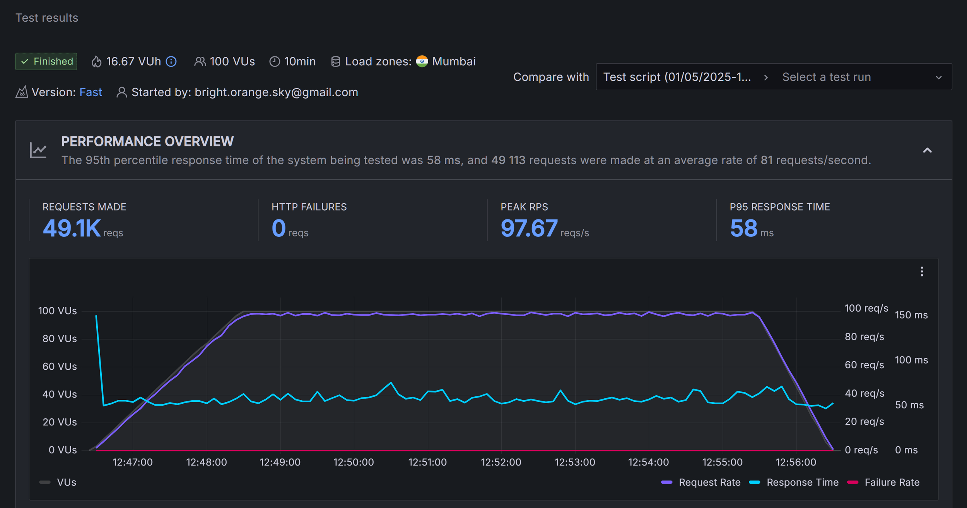Open the Fast version link
Viewport: 967px width, 508px height.
point(91,92)
